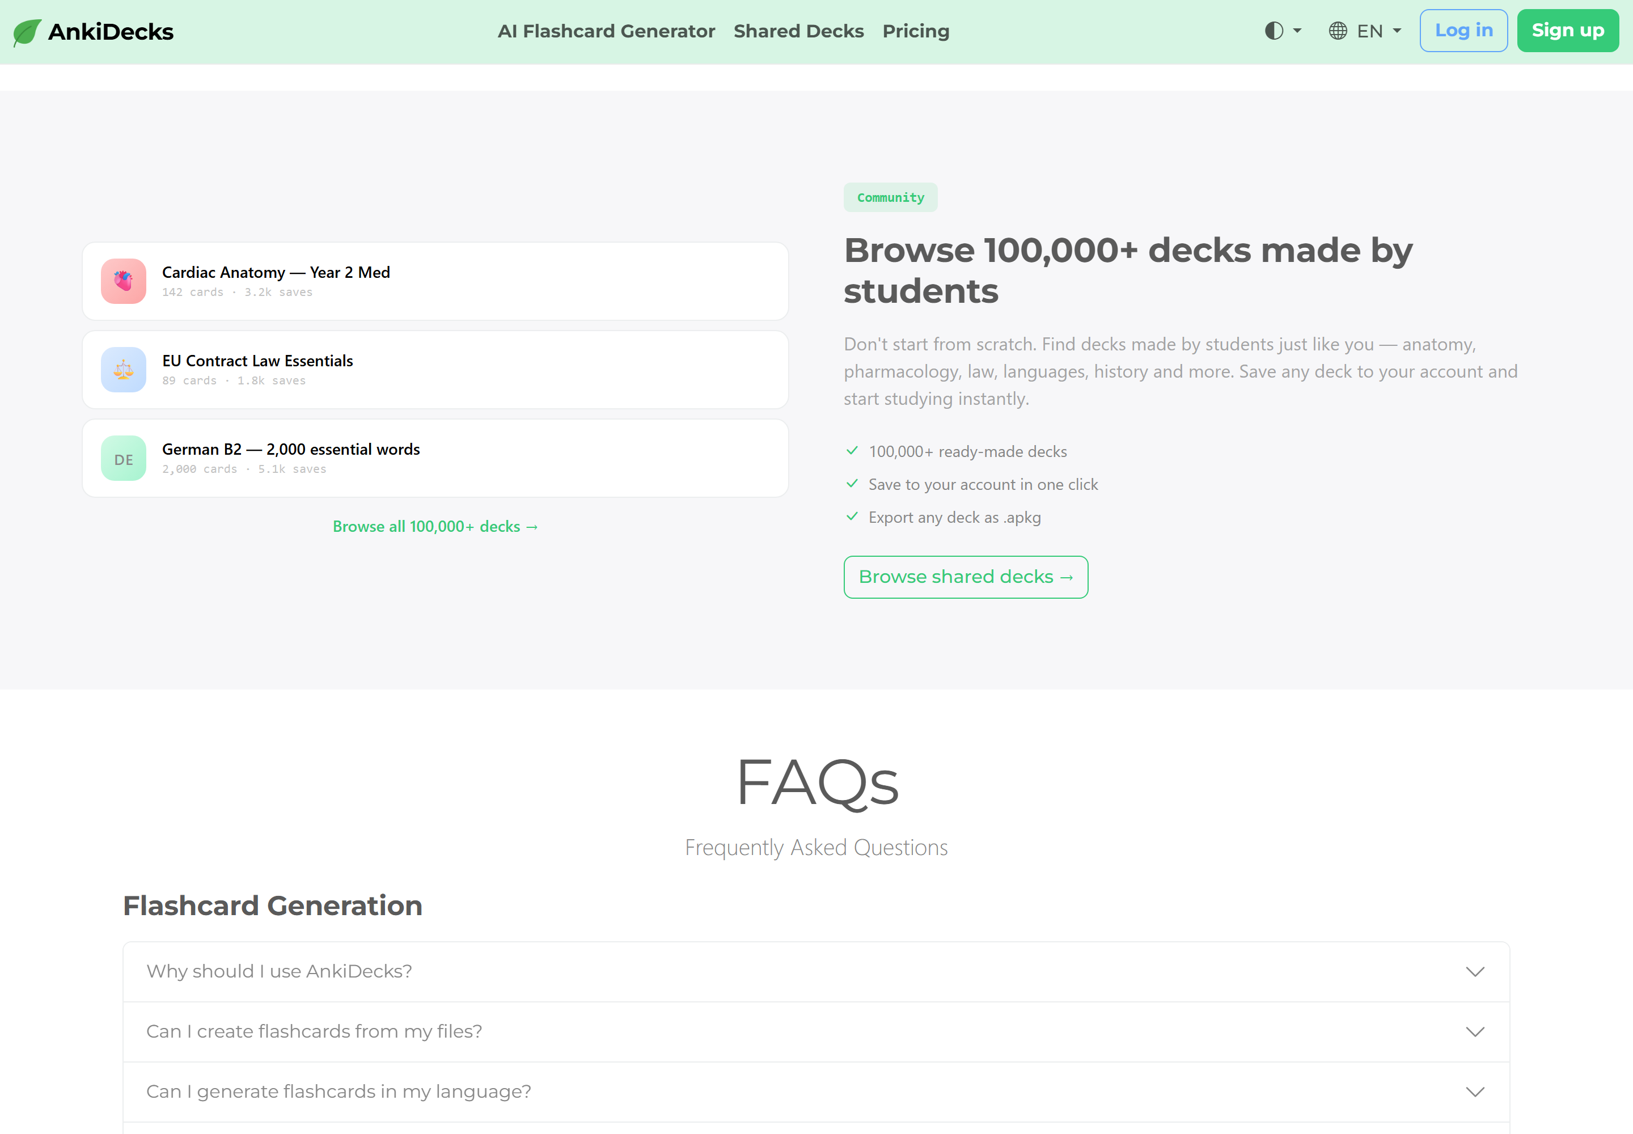The image size is (1633, 1134).
Task: Click checkmark beside Export any deck as .apkg
Action: pos(852,517)
